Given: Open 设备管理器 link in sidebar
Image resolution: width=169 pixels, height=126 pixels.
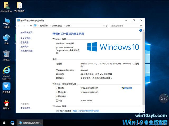Looking at the screenshot, I should (x=25, y=38).
